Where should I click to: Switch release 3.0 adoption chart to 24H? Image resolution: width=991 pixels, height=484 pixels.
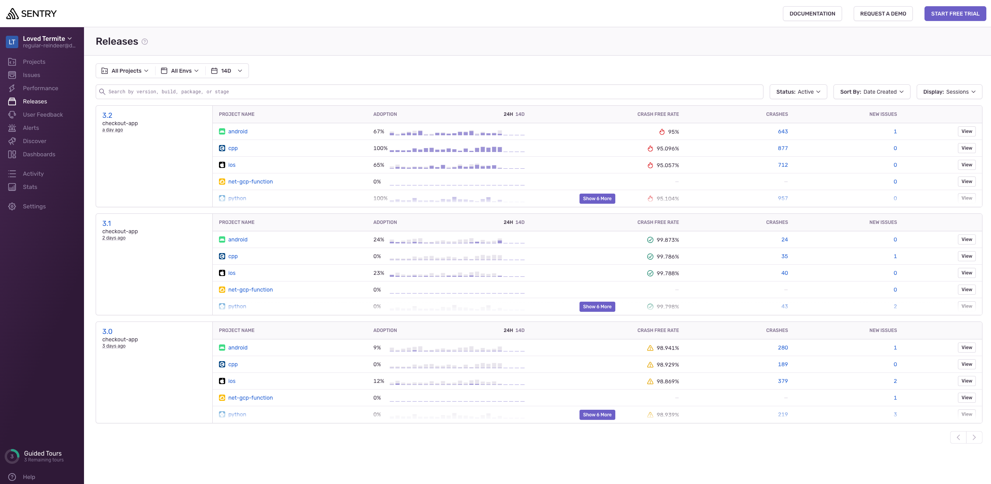(x=508, y=330)
